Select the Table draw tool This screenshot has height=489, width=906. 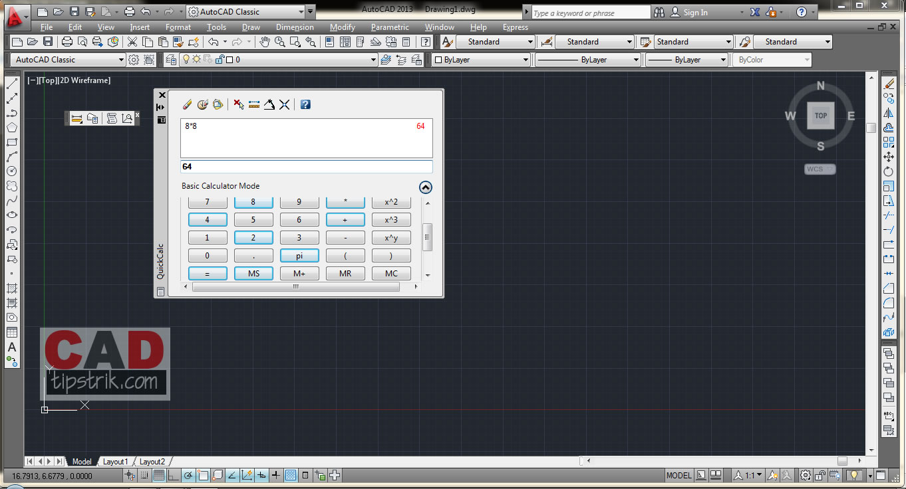coord(12,332)
